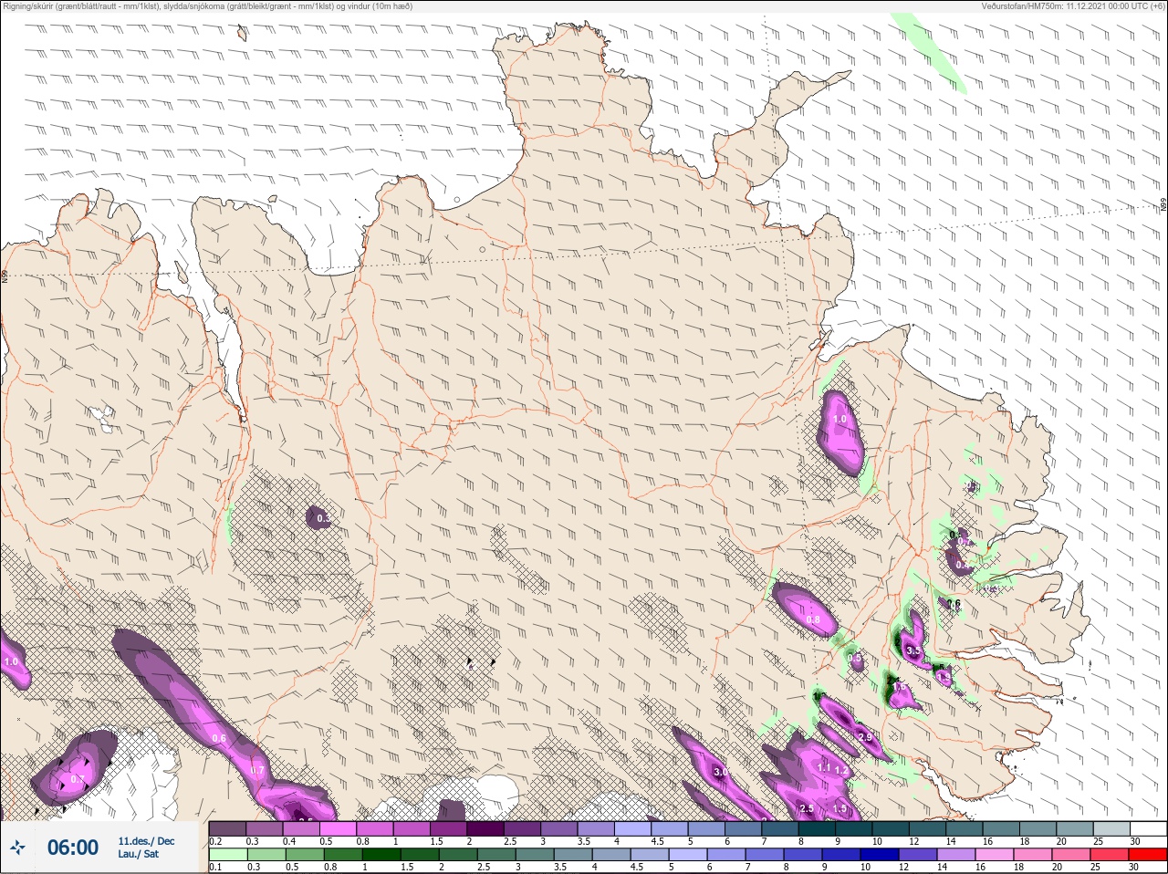
Task: Select the red bottom legend swatch after 30
Action: (1148, 855)
